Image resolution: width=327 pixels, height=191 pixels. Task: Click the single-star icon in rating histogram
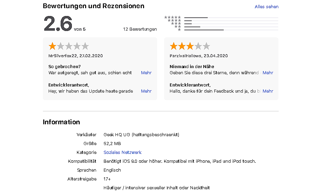tap(180, 30)
